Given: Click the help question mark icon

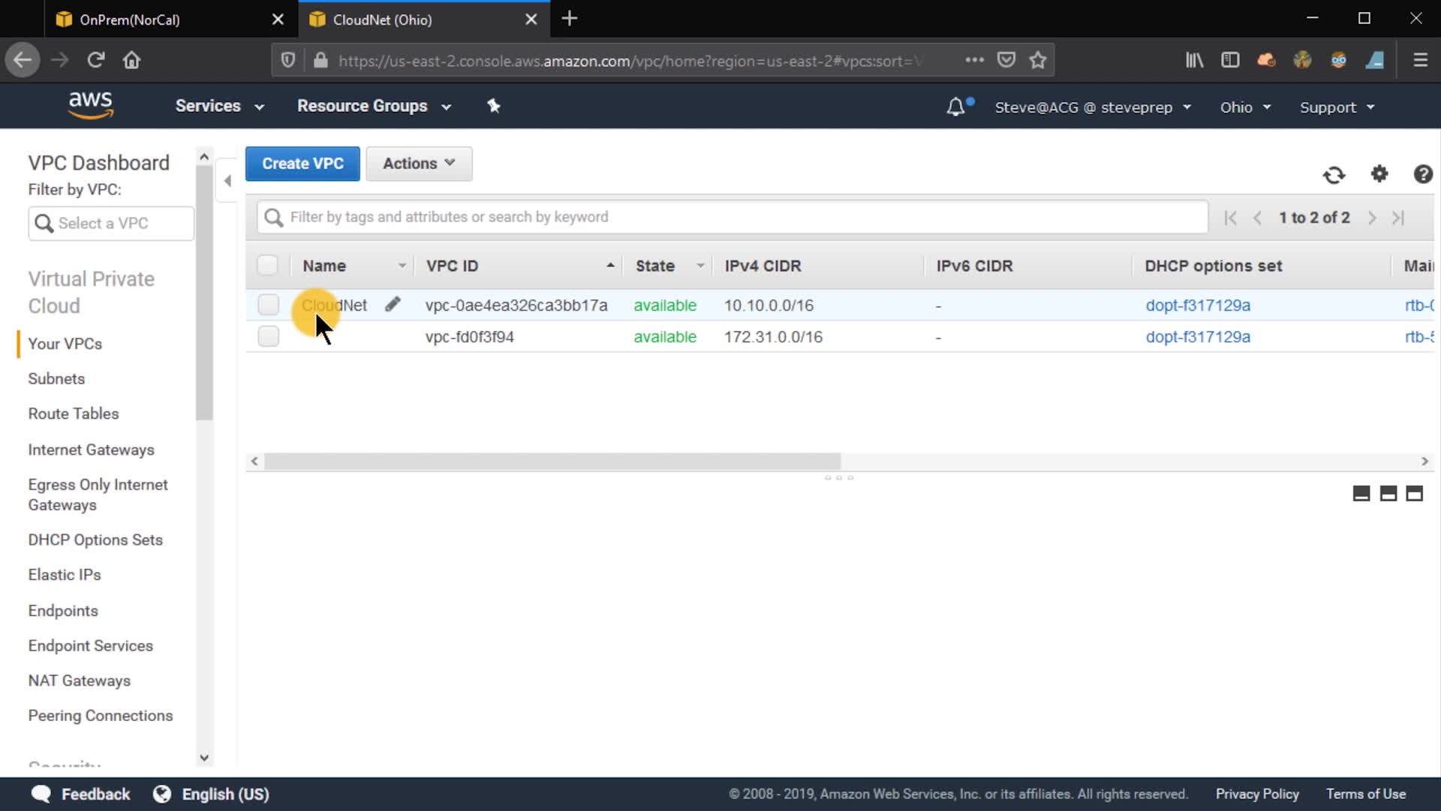Looking at the screenshot, I should (x=1422, y=174).
